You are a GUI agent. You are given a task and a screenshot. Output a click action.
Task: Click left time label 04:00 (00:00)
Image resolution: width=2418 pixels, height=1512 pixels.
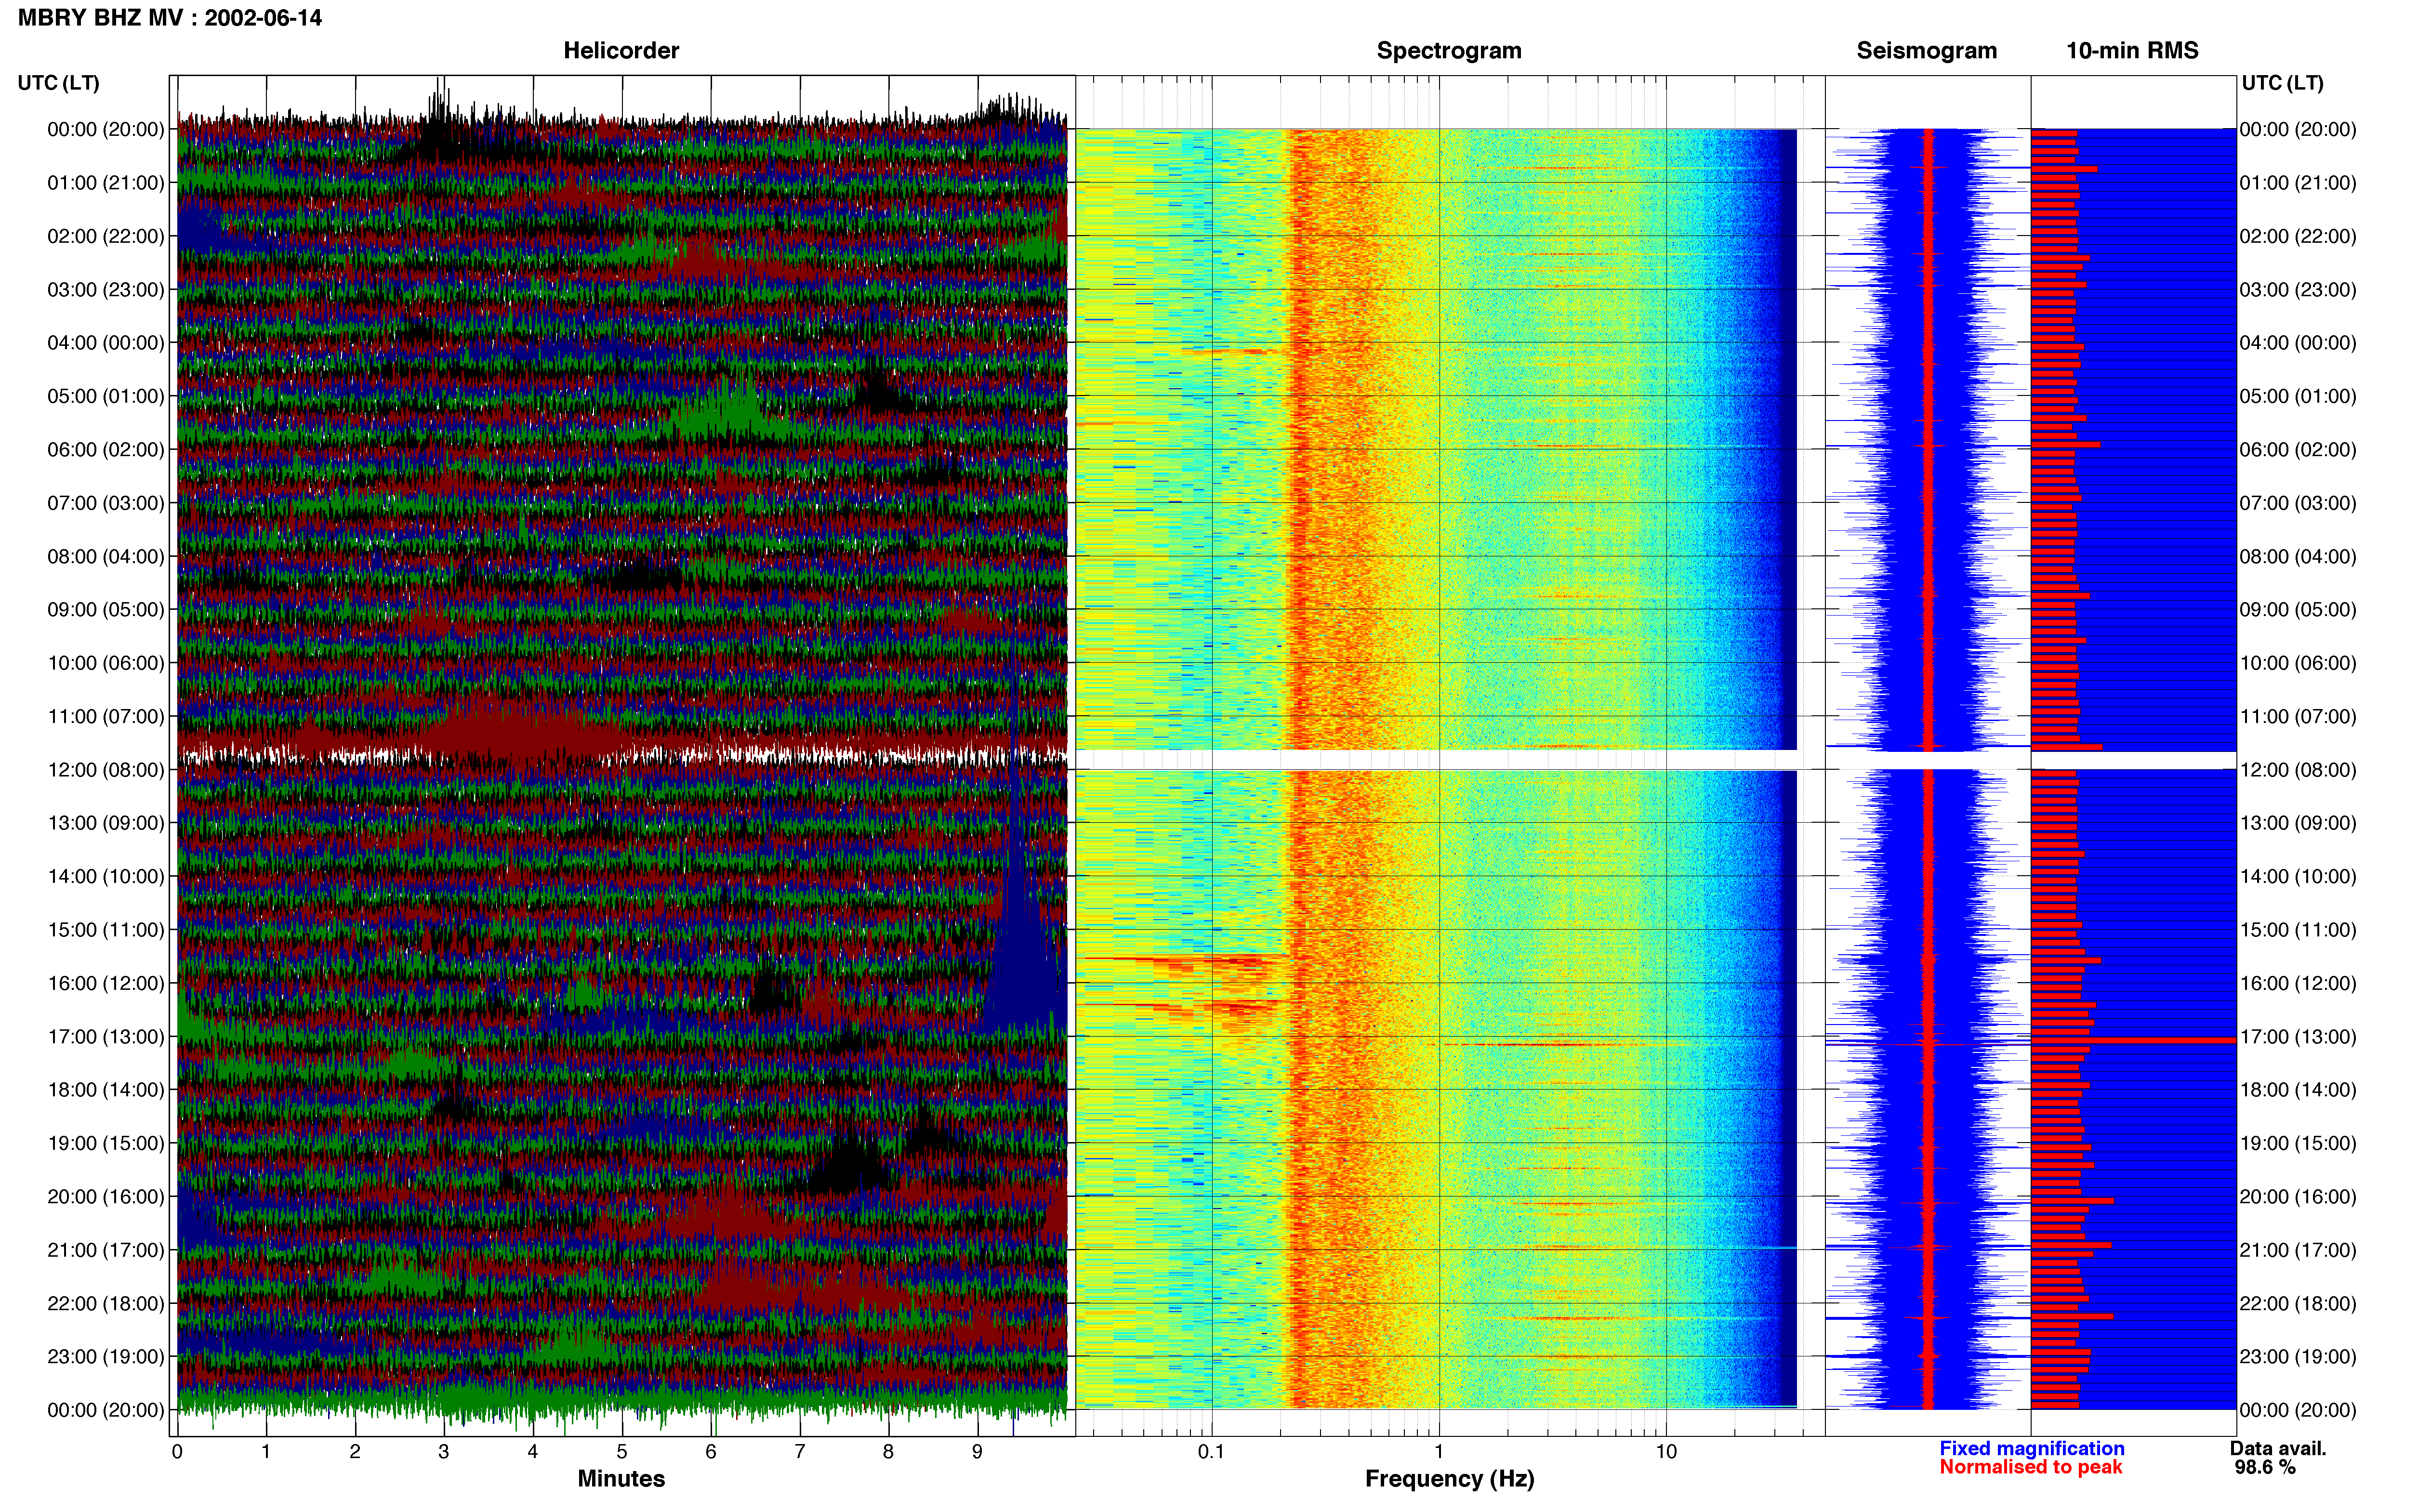pos(106,343)
